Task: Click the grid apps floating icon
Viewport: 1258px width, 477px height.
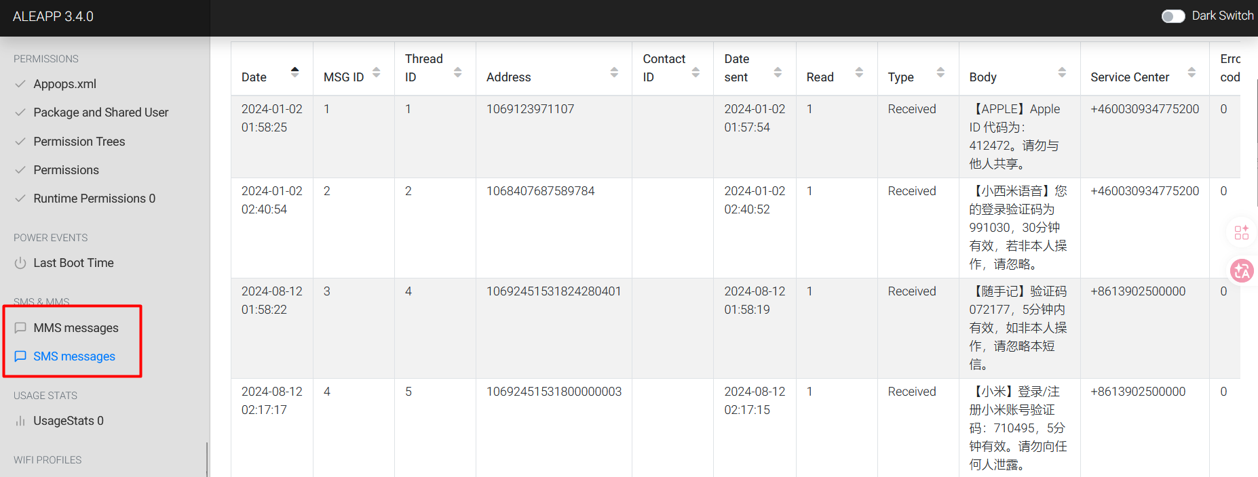Action: (1242, 232)
